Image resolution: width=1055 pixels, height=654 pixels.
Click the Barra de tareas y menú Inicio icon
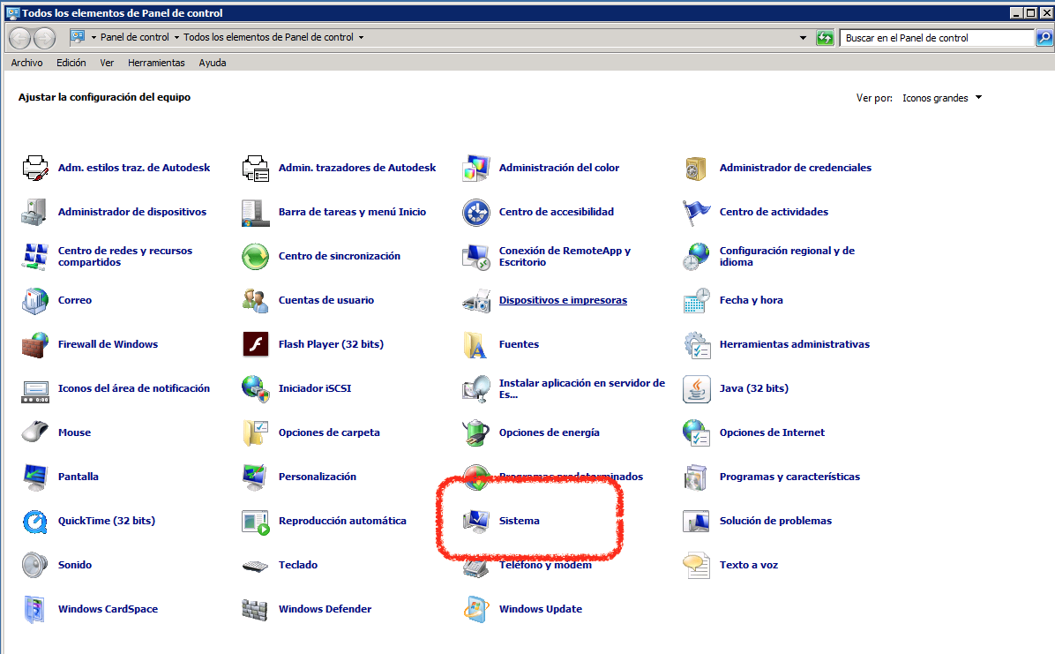pos(256,212)
